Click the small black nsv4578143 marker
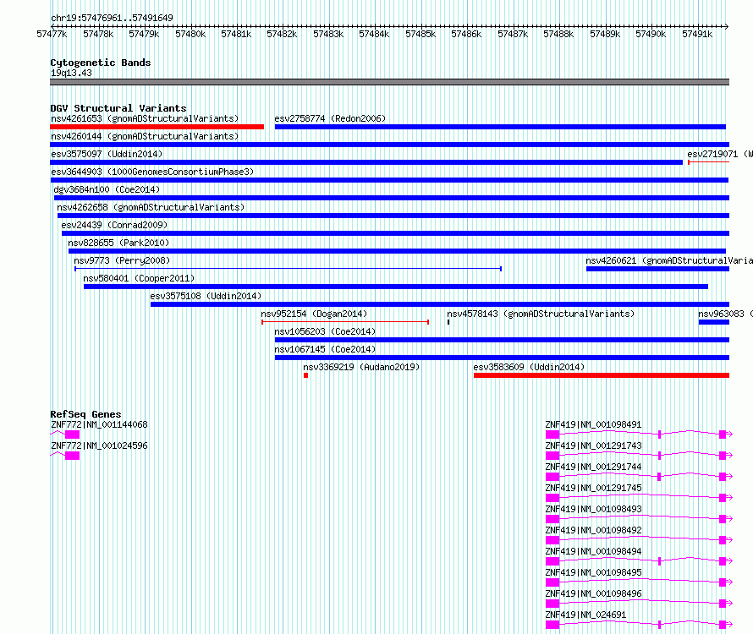 coord(448,322)
